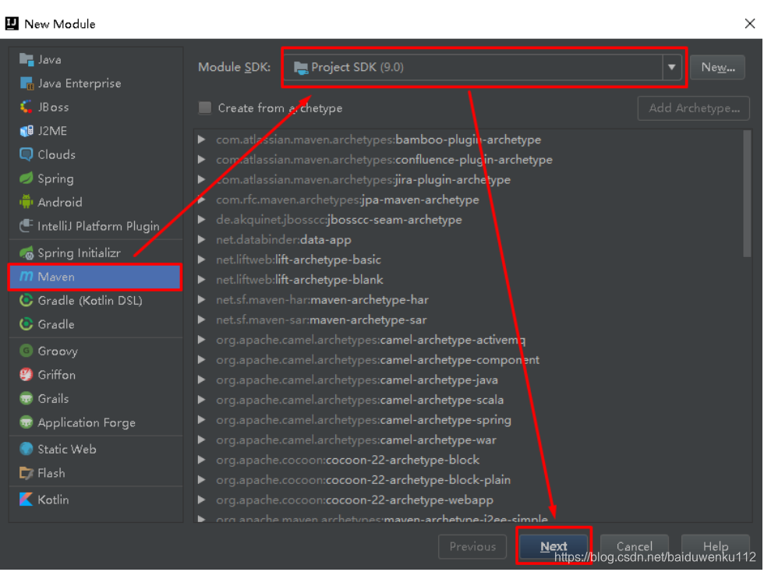Expand maven-archetype-har node
Screen dimensions: 764x572
click(x=201, y=300)
